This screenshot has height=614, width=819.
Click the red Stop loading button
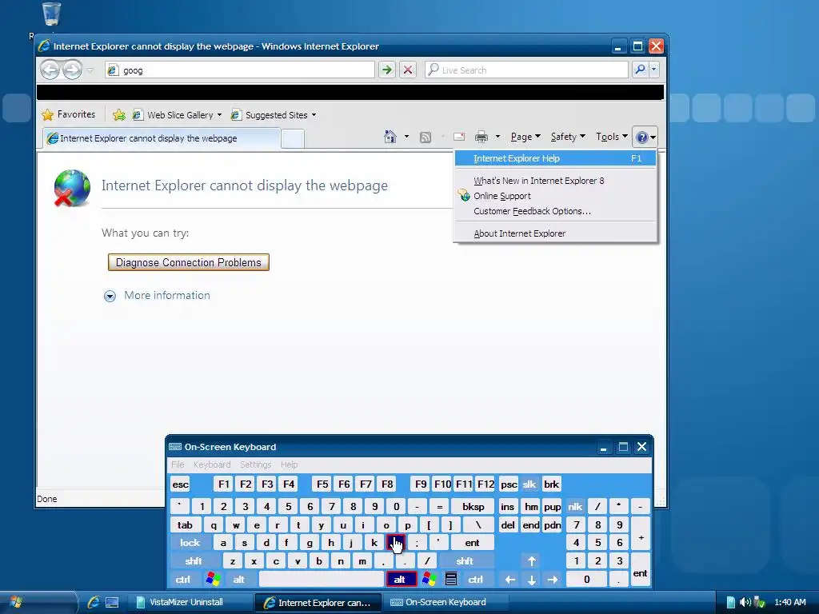click(x=408, y=70)
